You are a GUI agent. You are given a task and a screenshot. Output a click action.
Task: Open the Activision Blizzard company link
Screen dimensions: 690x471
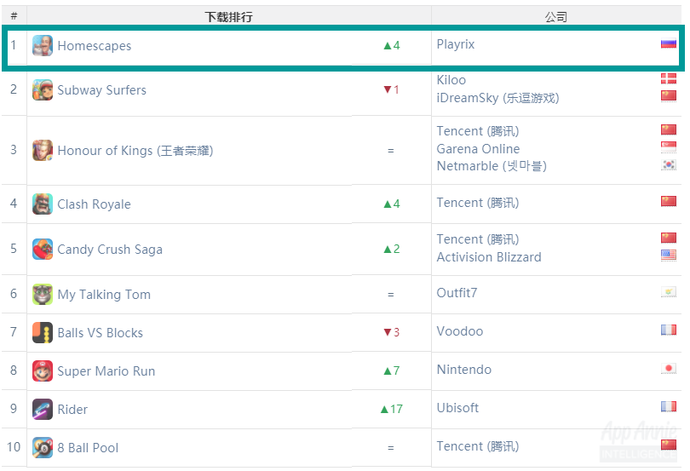point(489,257)
